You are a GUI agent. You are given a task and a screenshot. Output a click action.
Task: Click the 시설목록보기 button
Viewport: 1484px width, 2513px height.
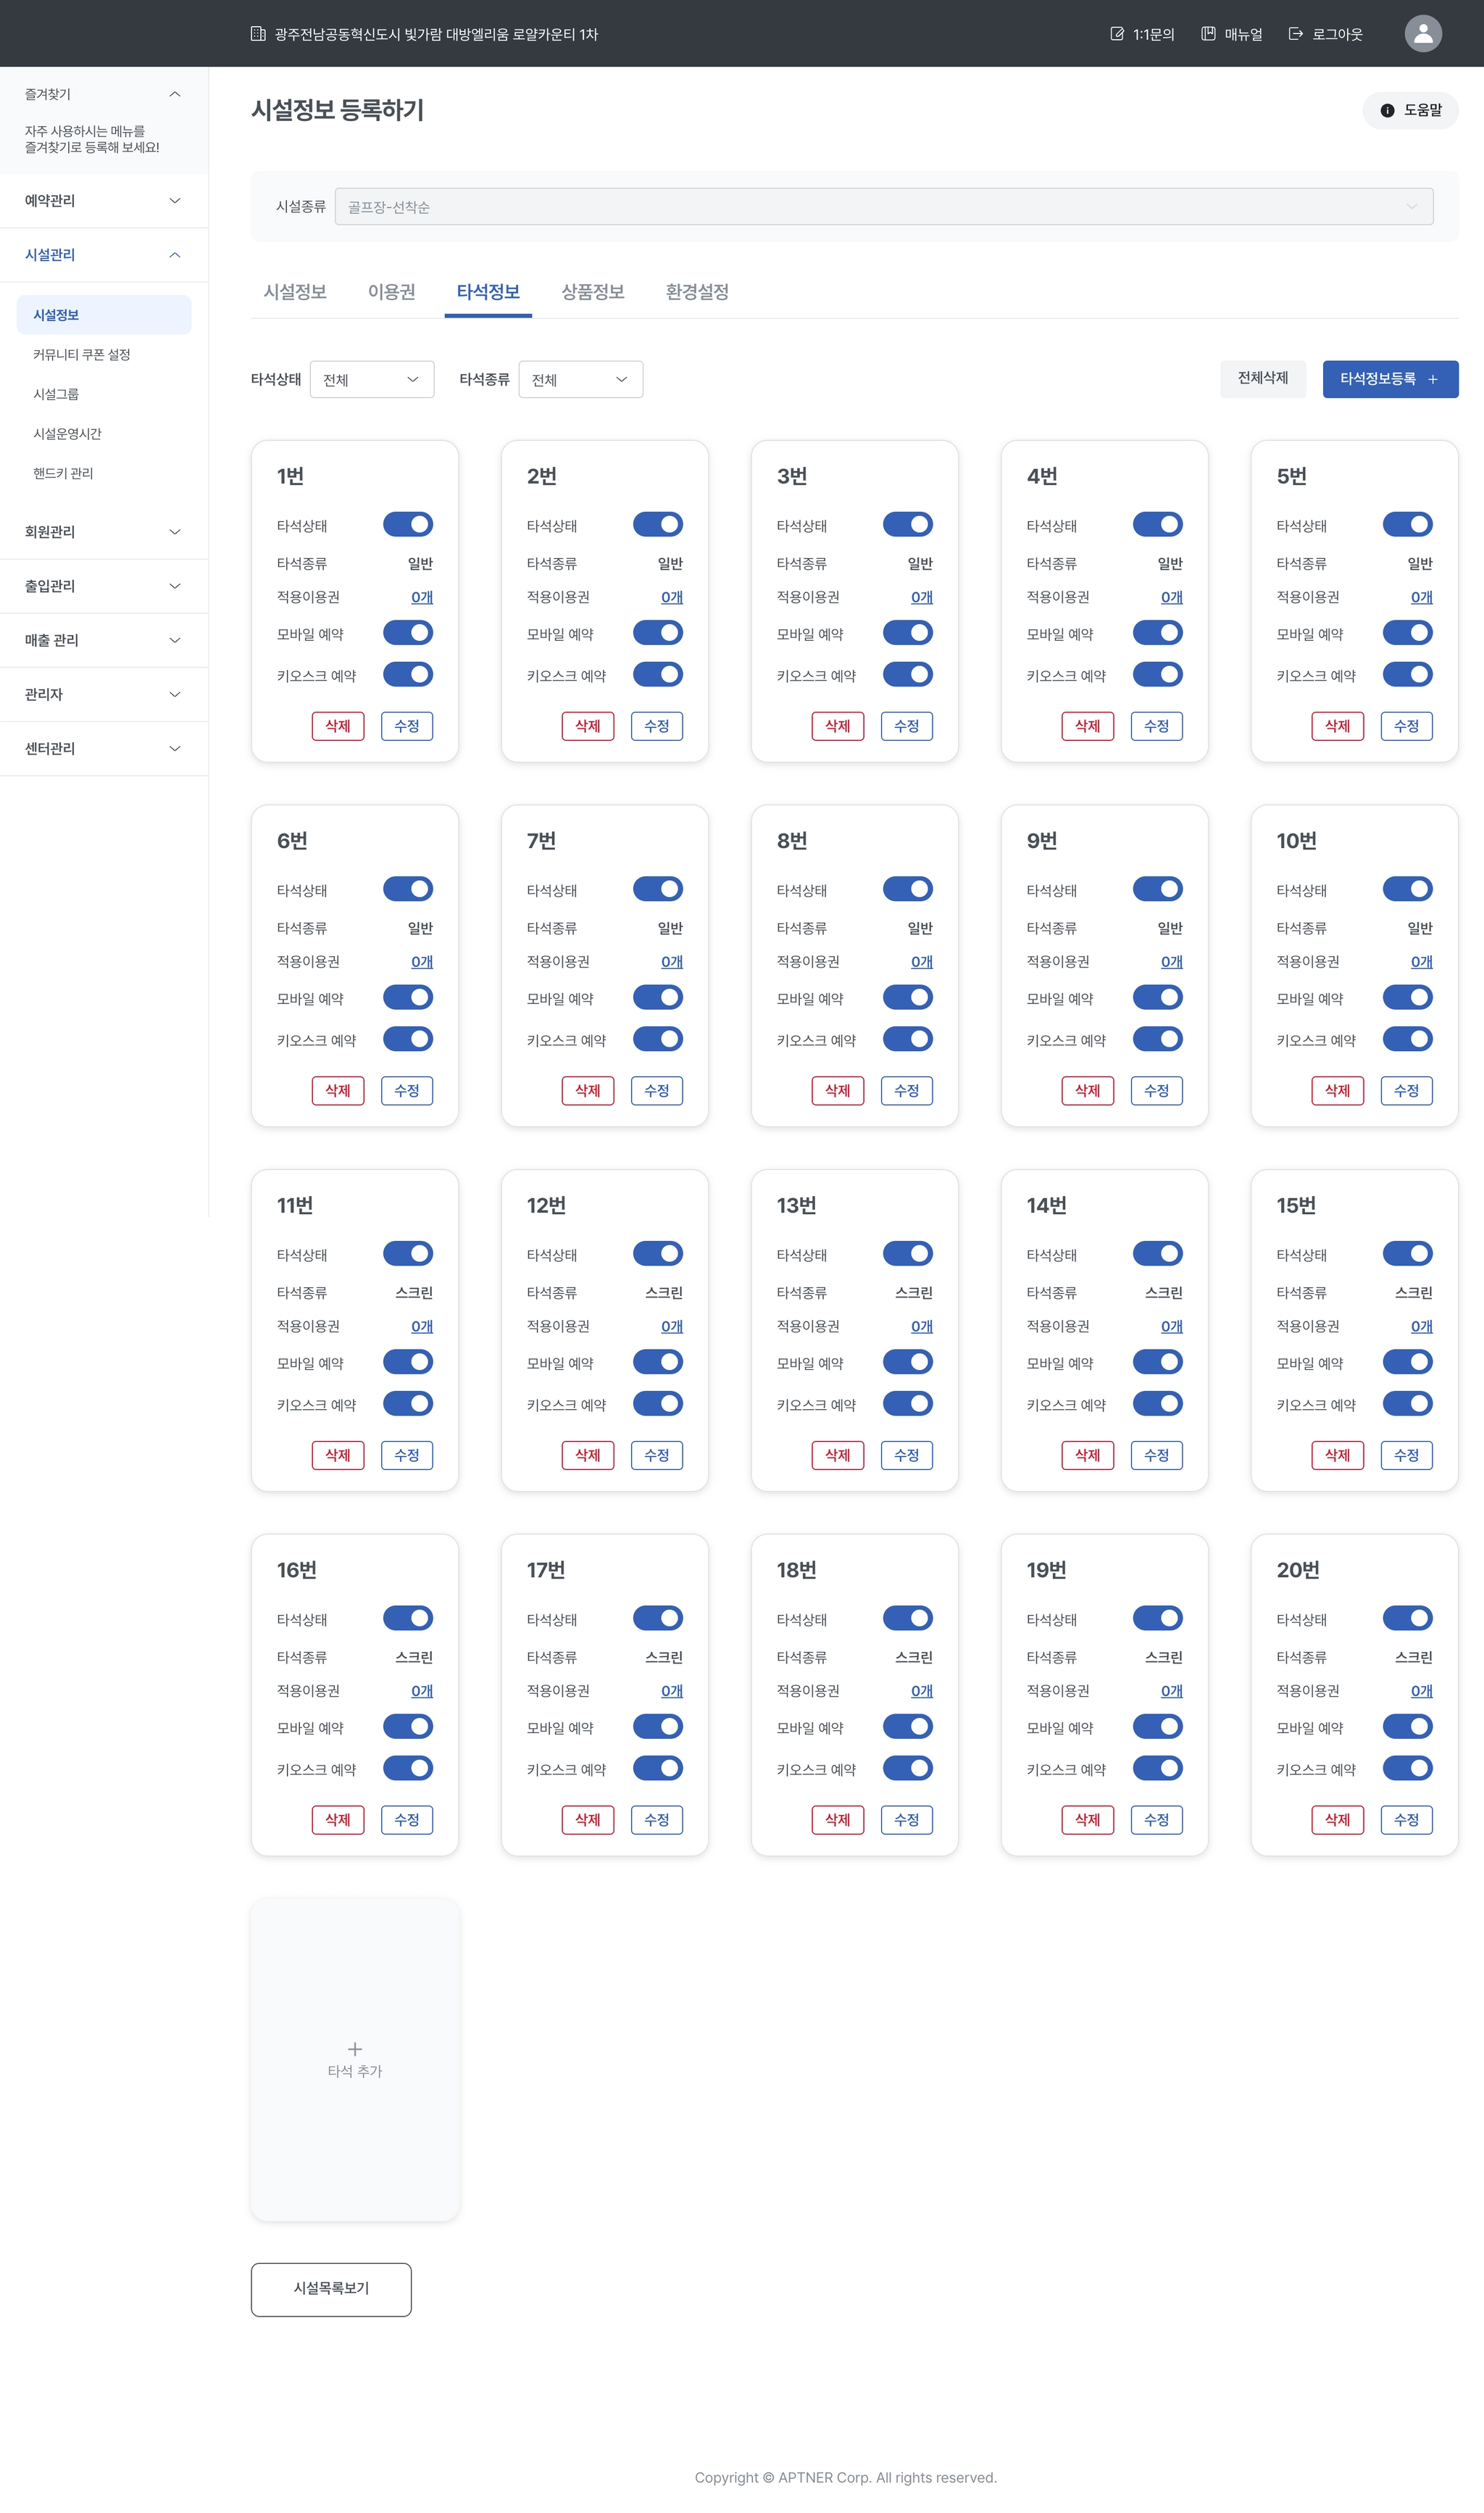coord(331,2289)
